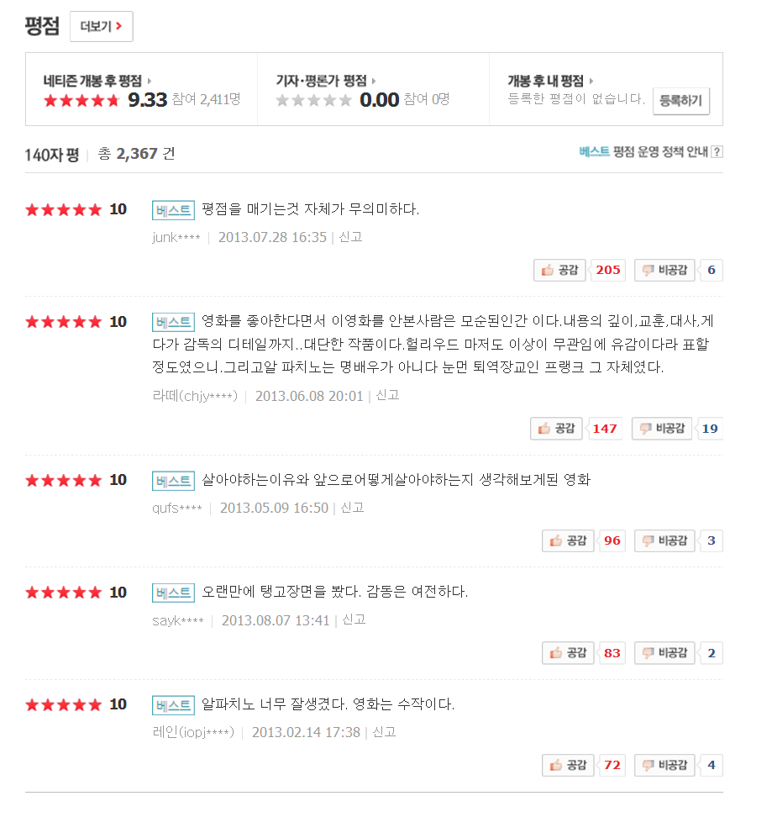Expand 기자·평론가 평점 arrow
Screen dimensions: 772x817
374,82
